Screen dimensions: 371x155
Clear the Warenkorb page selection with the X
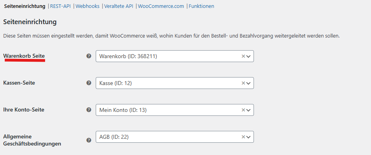coord(243,56)
